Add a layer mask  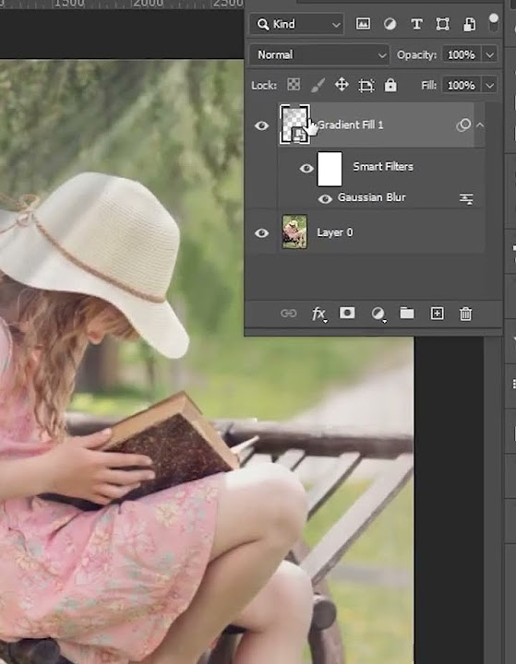(347, 313)
